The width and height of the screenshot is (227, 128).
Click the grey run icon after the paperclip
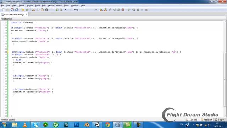click(114, 10)
